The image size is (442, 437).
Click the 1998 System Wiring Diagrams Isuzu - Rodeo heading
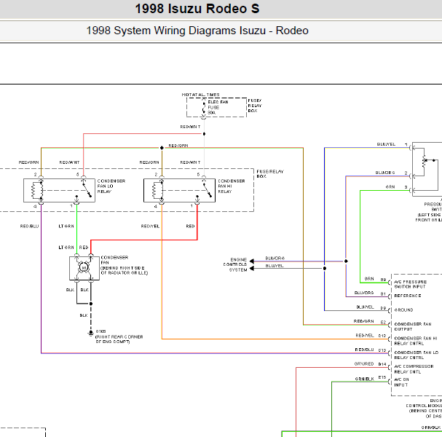tap(197, 31)
